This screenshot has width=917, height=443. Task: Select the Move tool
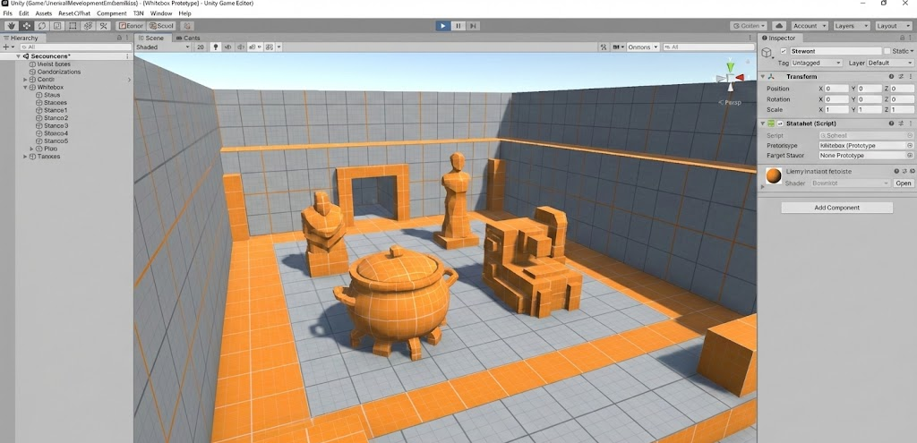coord(26,26)
